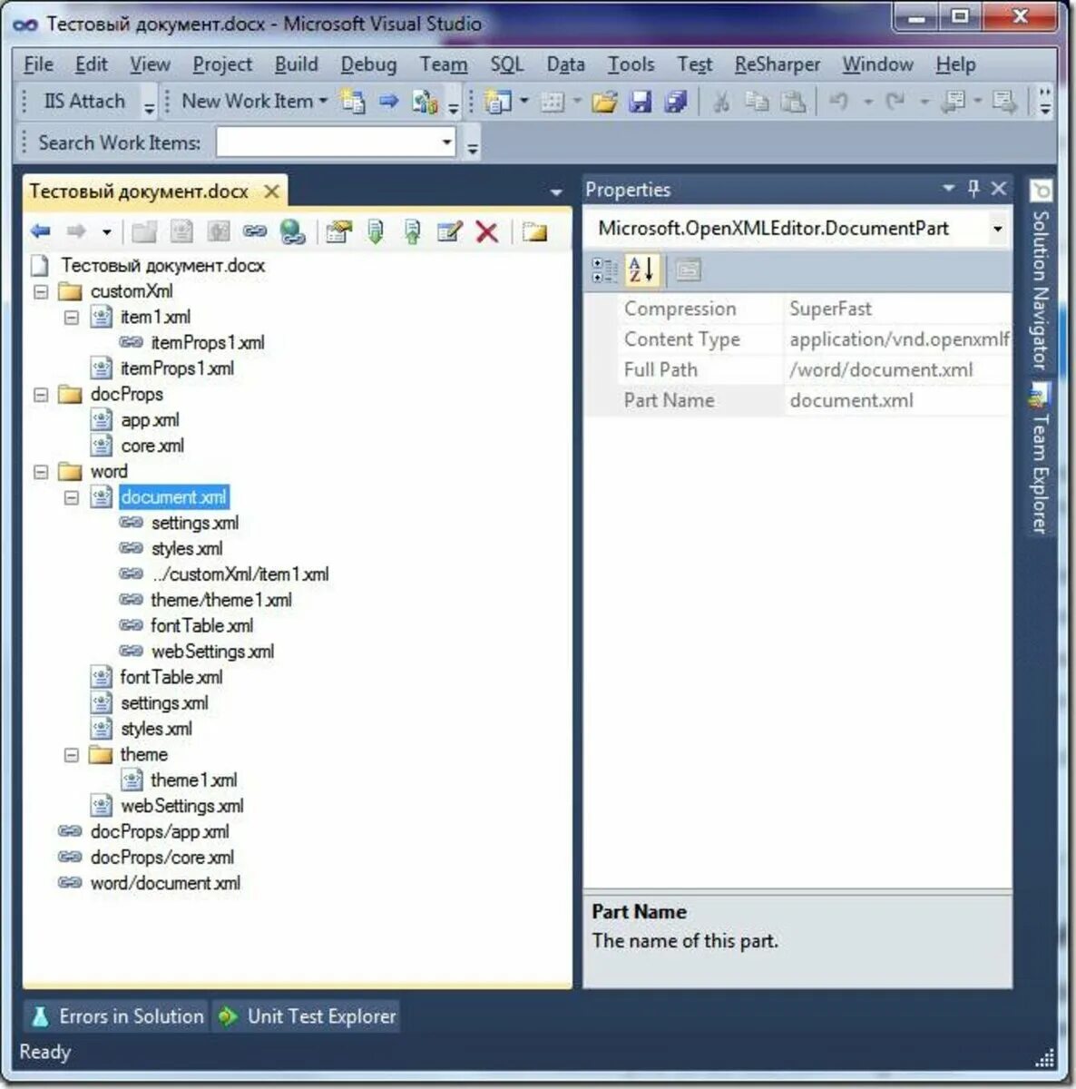Open the New Work Item dropdown
1076x1089 pixels.
click(x=323, y=102)
